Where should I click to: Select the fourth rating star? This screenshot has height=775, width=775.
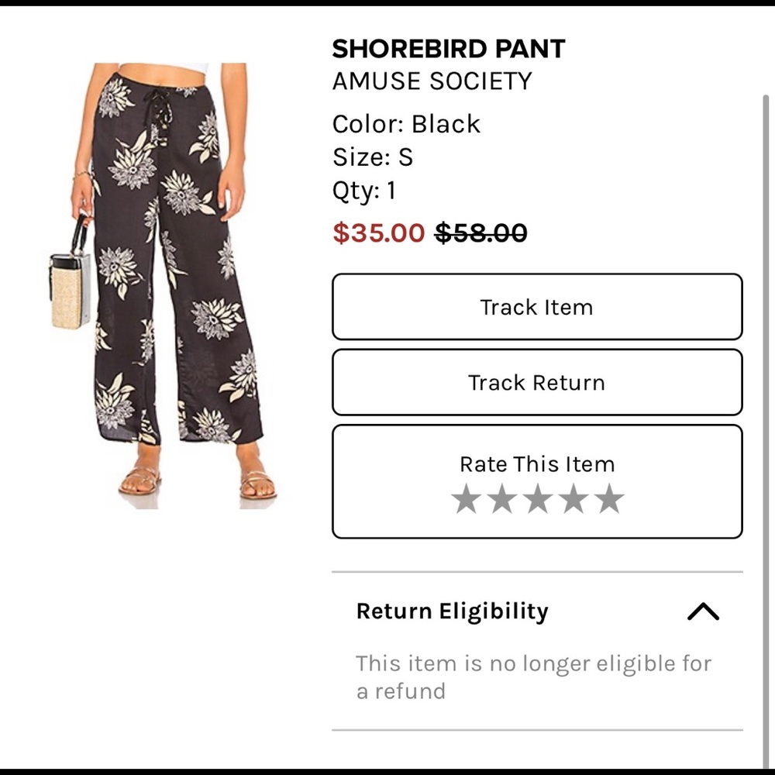click(x=573, y=498)
